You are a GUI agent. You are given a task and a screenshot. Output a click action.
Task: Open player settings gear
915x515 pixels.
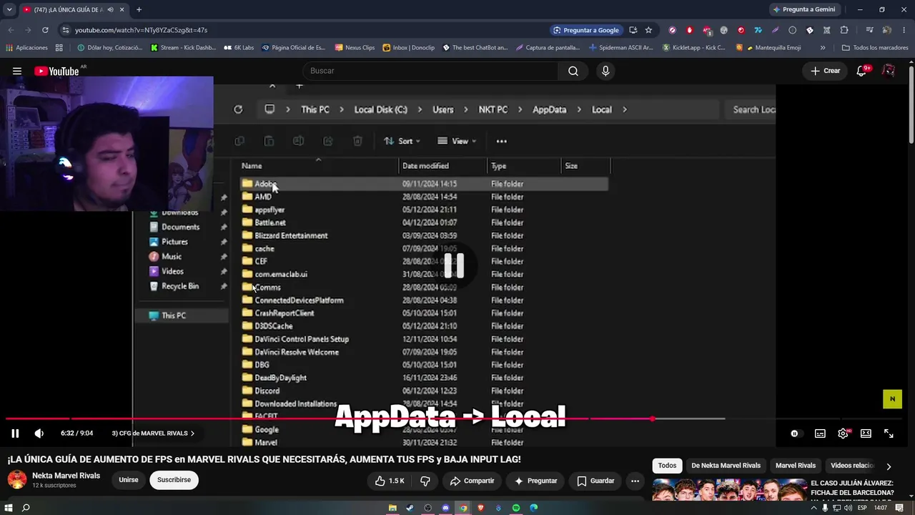(x=844, y=433)
